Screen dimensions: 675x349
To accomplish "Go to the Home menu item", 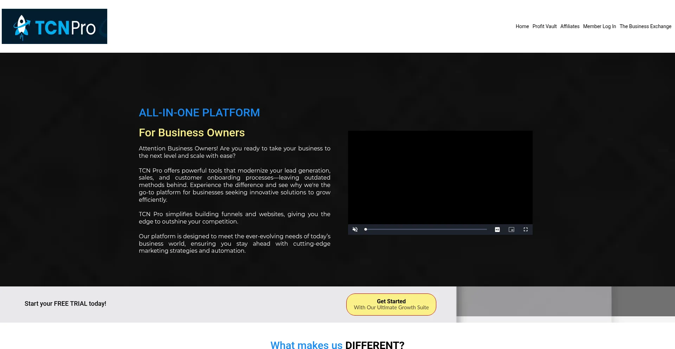I will (x=522, y=26).
